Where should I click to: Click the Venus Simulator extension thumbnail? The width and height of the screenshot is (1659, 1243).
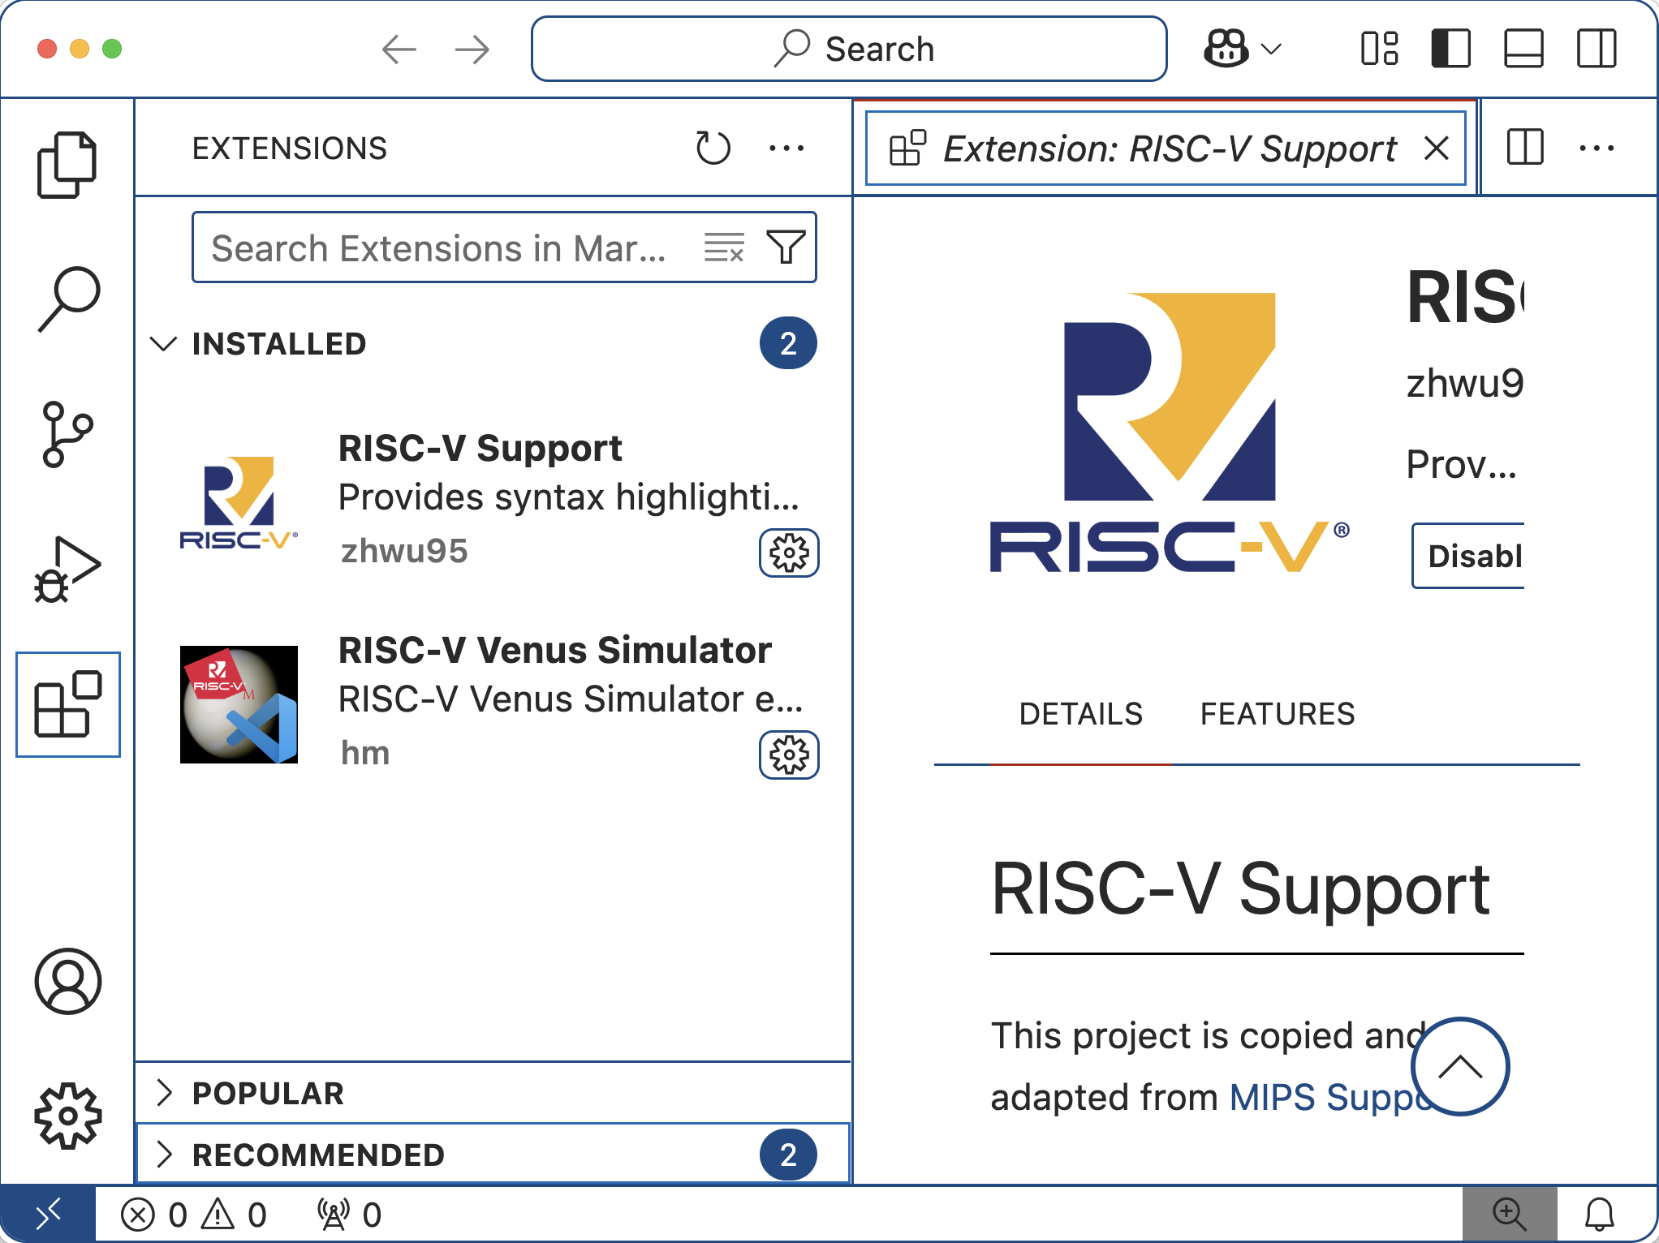tap(239, 704)
